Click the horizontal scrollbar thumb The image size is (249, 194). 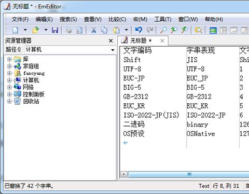pyautogui.click(x=188, y=174)
